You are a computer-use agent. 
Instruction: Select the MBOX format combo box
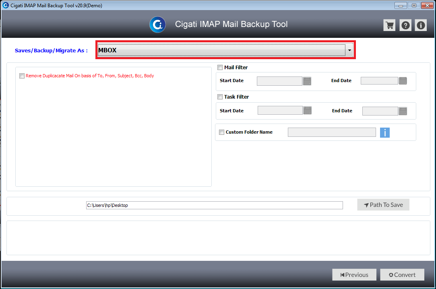click(225, 50)
